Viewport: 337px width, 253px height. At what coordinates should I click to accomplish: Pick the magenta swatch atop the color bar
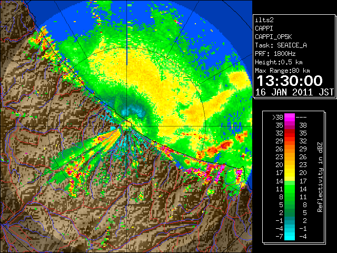tap(290, 118)
